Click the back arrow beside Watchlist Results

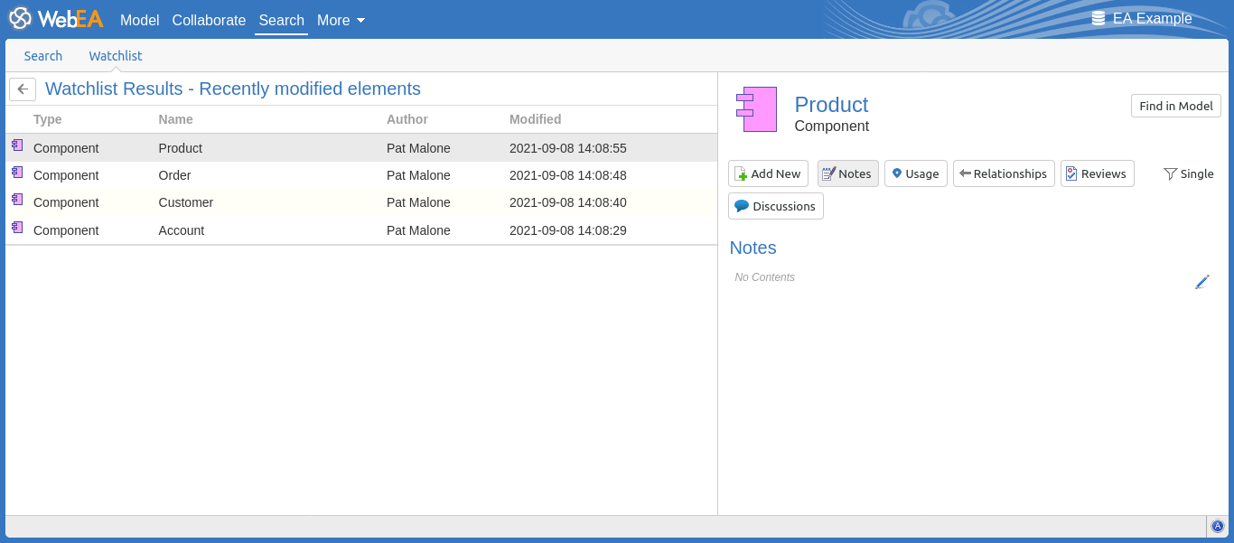tap(23, 89)
